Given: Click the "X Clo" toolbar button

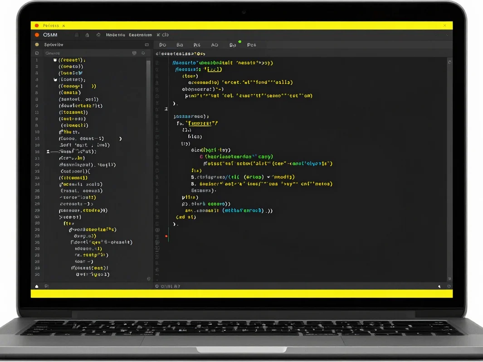Looking at the screenshot, I should 163,35.
